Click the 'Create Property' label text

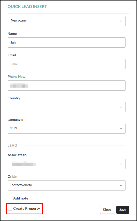(x=27, y=208)
